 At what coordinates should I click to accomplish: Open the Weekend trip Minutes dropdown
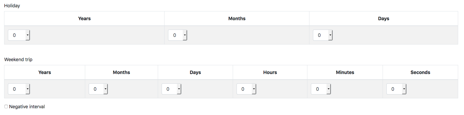[321, 89]
